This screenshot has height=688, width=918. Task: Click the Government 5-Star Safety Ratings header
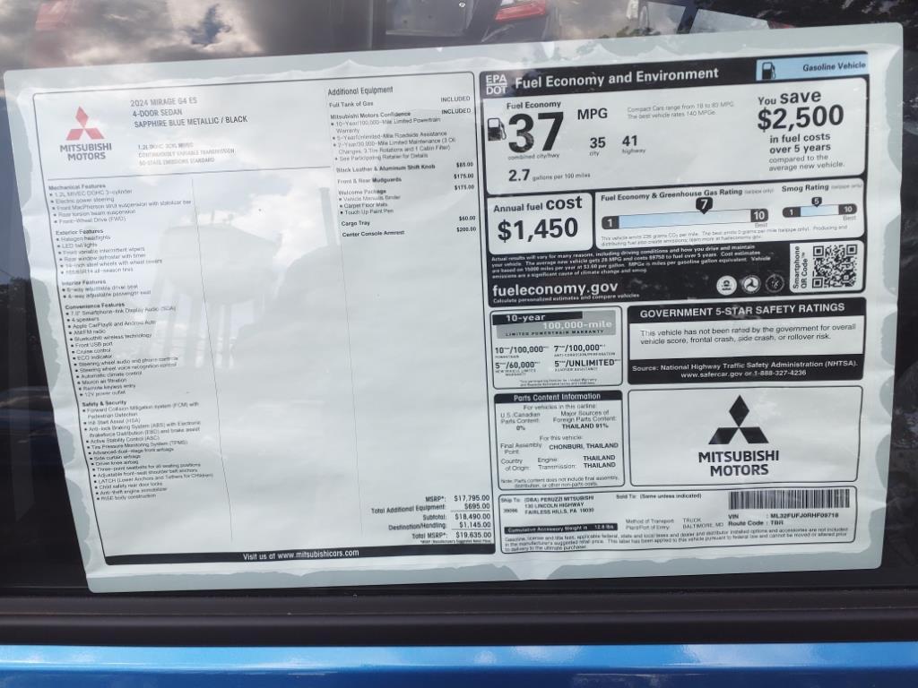coord(741,309)
